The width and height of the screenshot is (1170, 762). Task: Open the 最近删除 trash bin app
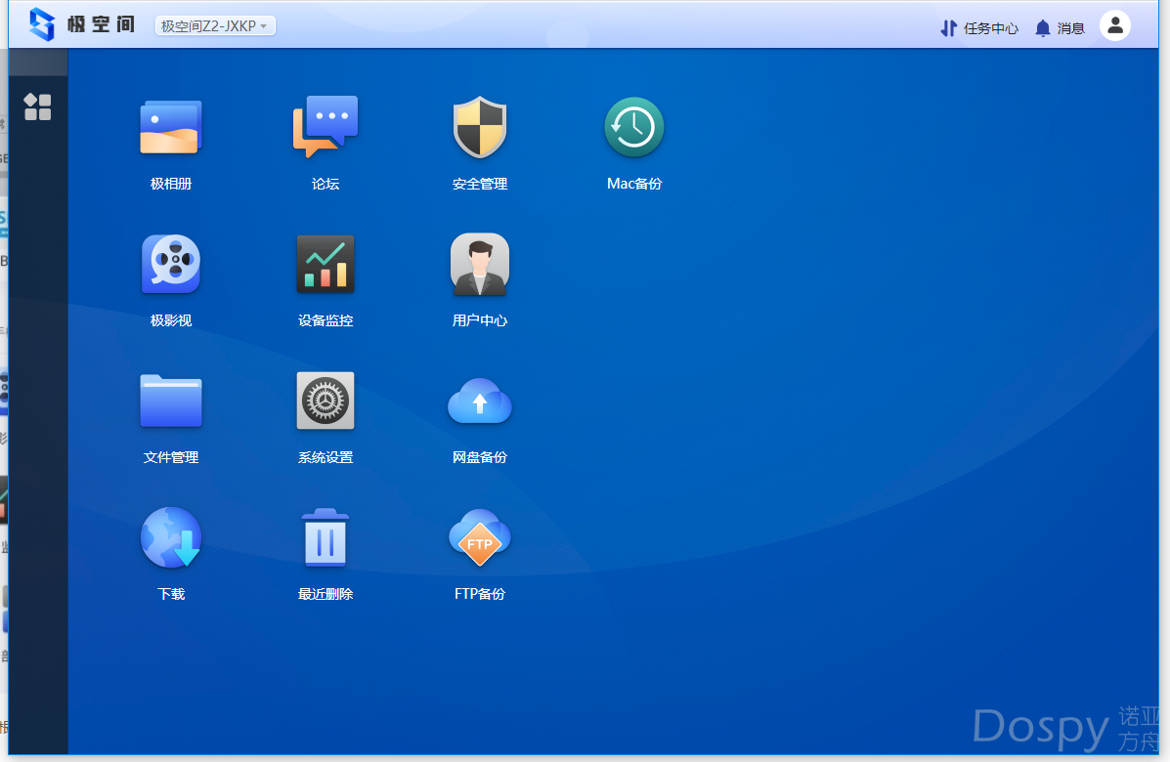[325, 537]
